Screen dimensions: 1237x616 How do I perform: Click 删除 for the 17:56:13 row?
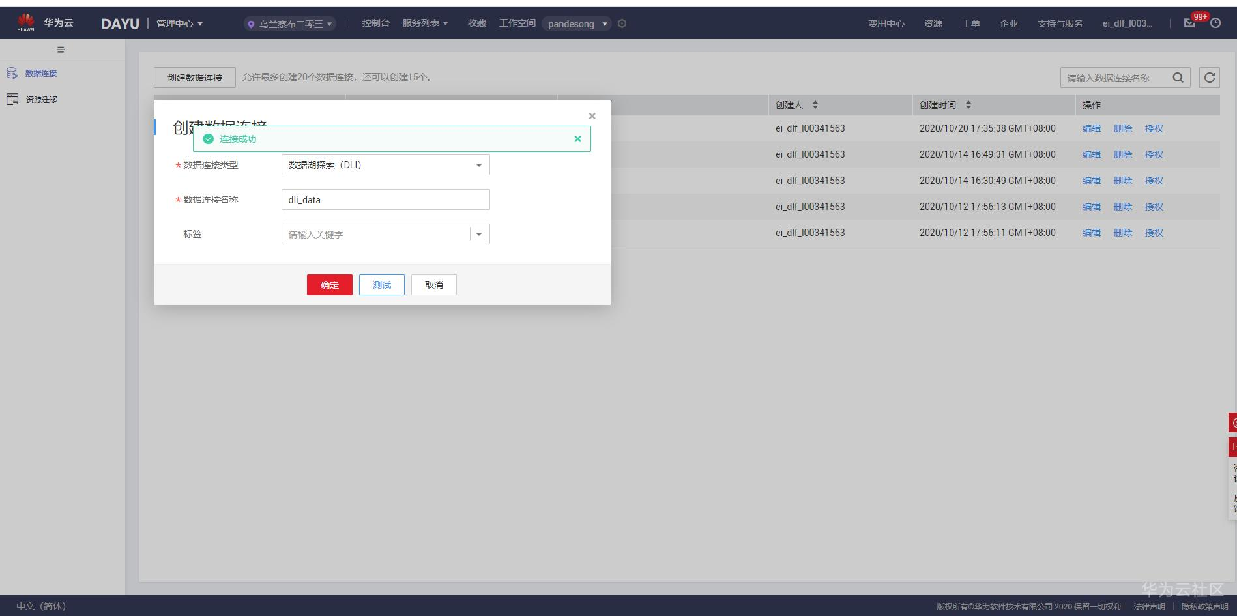(x=1123, y=207)
